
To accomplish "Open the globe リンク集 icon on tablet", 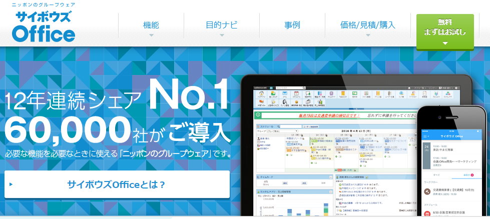I will [x=401, y=95].
